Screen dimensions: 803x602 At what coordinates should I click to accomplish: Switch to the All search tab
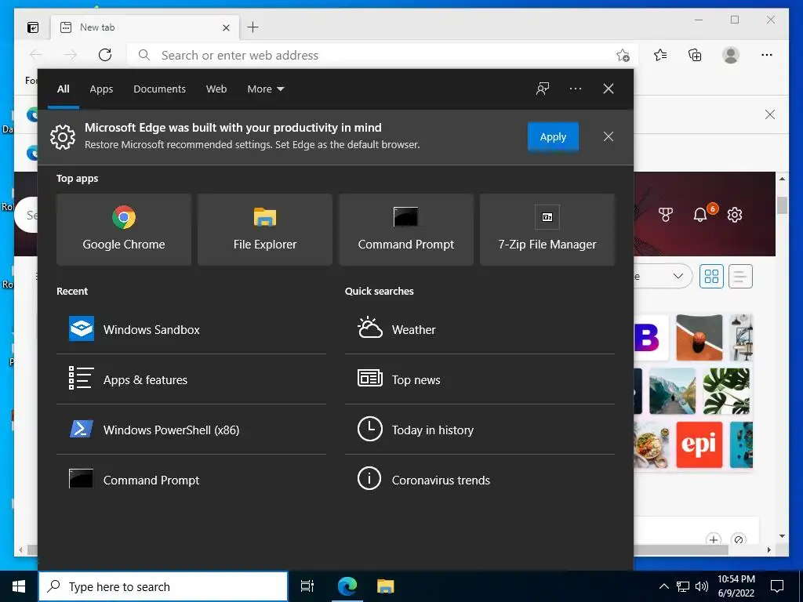(x=63, y=89)
